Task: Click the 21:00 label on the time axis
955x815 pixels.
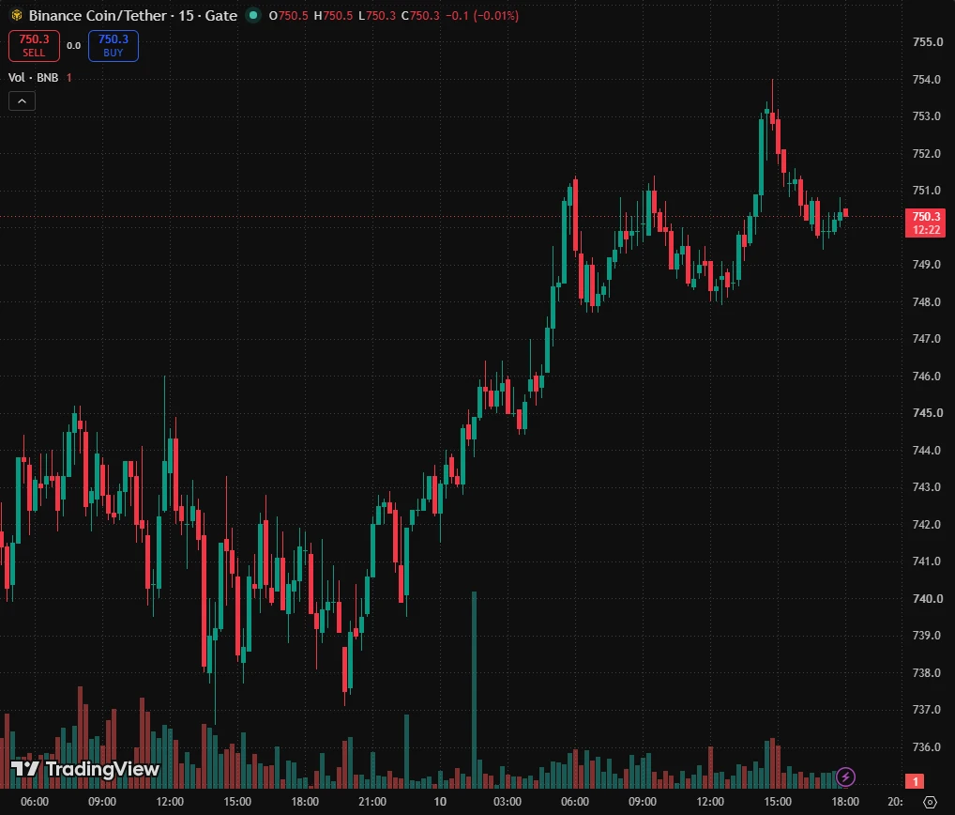Action: point(372,802)
